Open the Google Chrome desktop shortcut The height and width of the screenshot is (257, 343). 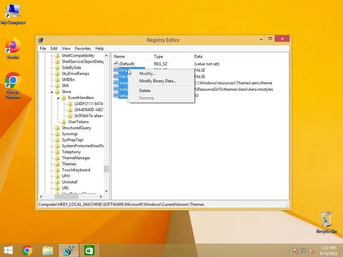[13, 85]
